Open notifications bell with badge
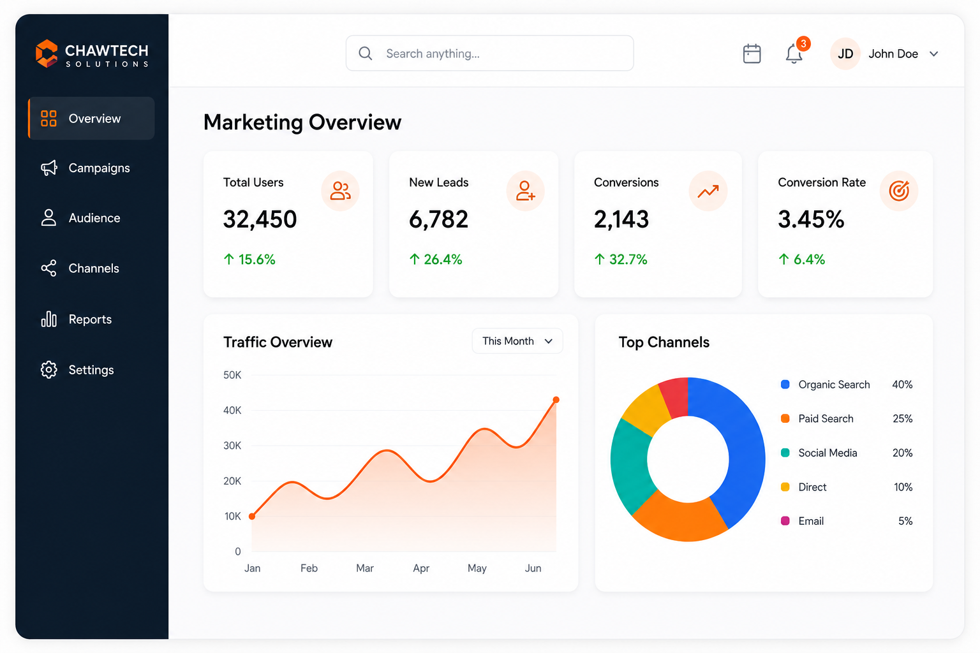Screen dimensions: 980x653 pyautogui.click(x=796, y=52)
